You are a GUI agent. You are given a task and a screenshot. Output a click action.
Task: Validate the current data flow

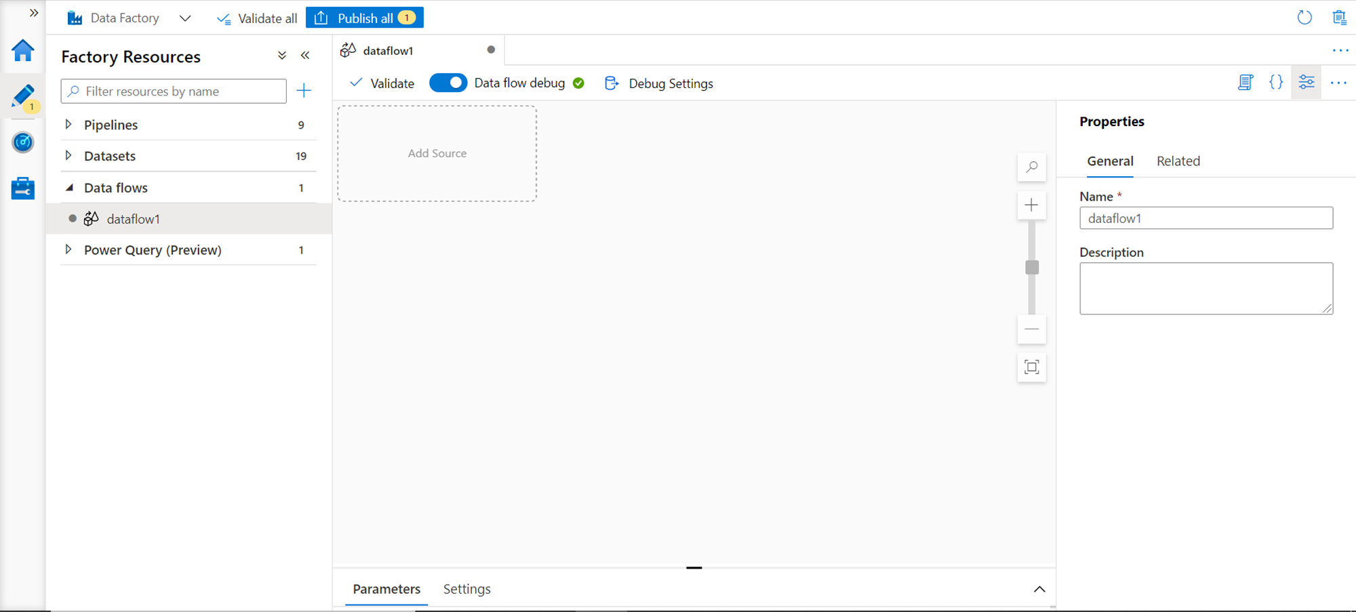(382, 83)
